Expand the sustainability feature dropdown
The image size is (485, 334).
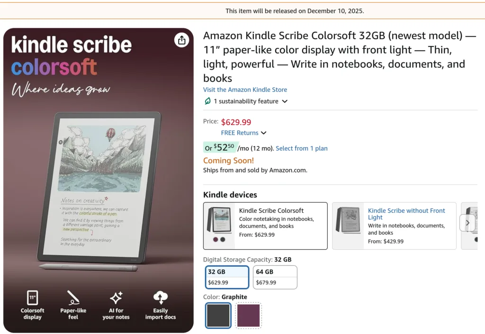(285, 101)
